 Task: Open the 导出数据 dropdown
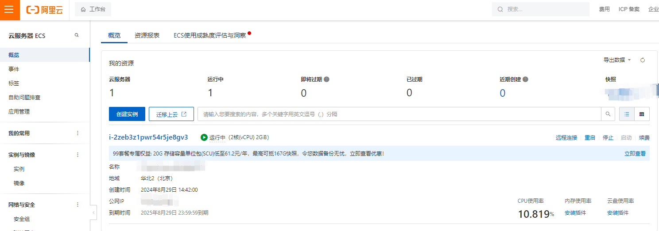pyautogui.click(x=617, y=60)
